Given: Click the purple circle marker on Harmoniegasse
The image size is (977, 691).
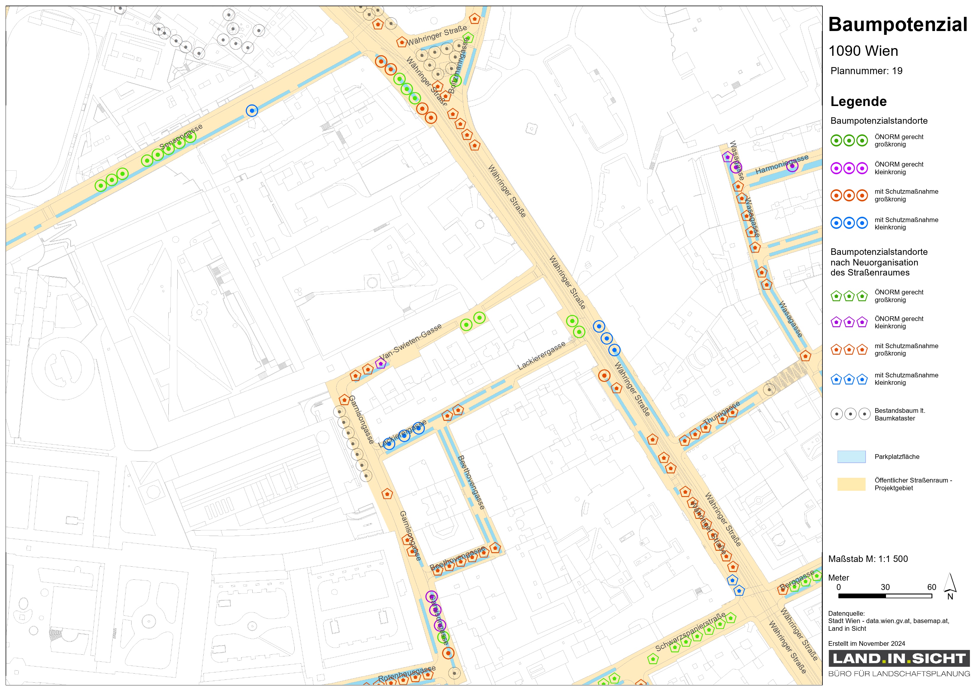Looking at the screenshot, I should pos(792,166).
